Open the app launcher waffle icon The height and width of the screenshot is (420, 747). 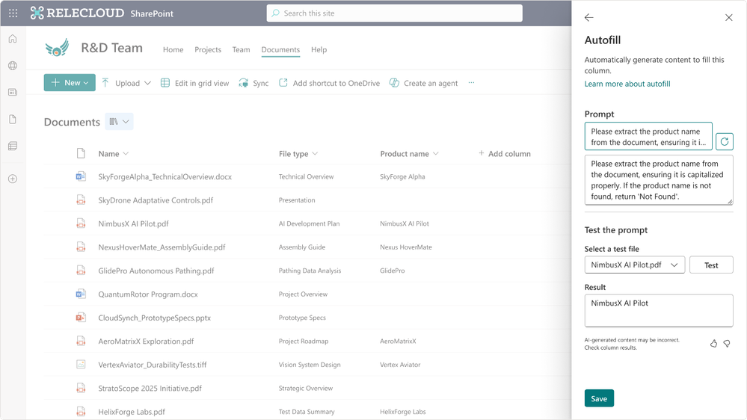click(13, 13)
